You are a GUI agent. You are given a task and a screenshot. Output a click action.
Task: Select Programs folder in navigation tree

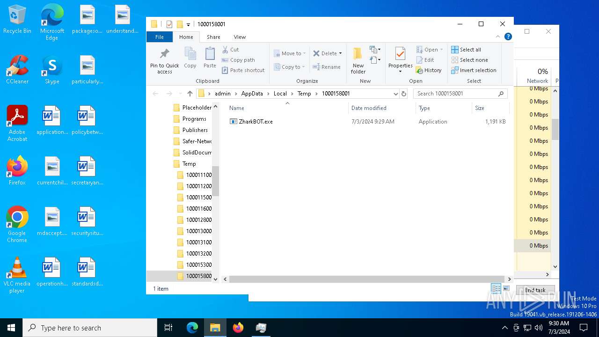[194, 119]
